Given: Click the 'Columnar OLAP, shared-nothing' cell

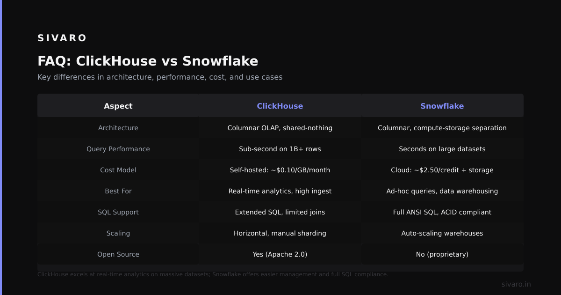Looking at the screenshot, I should [x=280, y=128].
